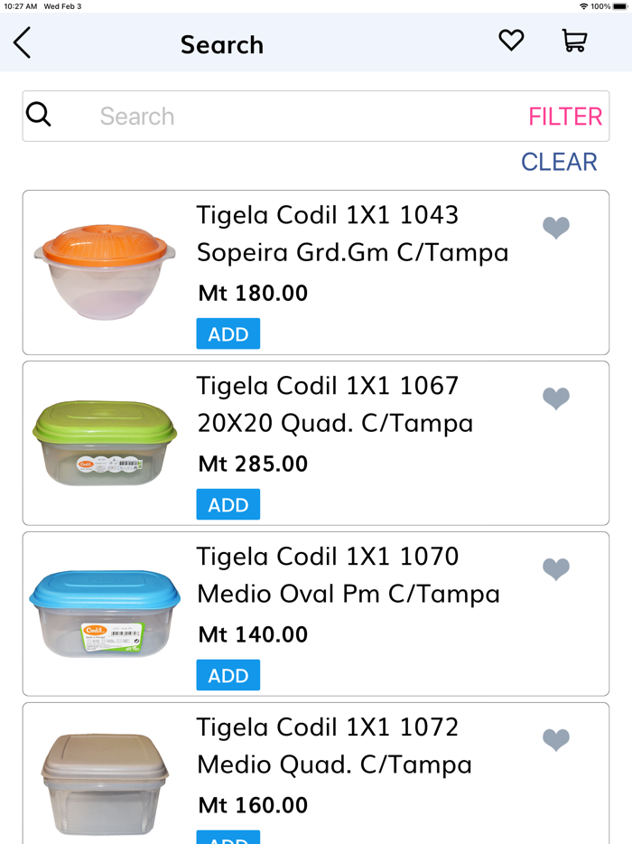Clear the current search results

pyautogui.click(x=560, y=162)
